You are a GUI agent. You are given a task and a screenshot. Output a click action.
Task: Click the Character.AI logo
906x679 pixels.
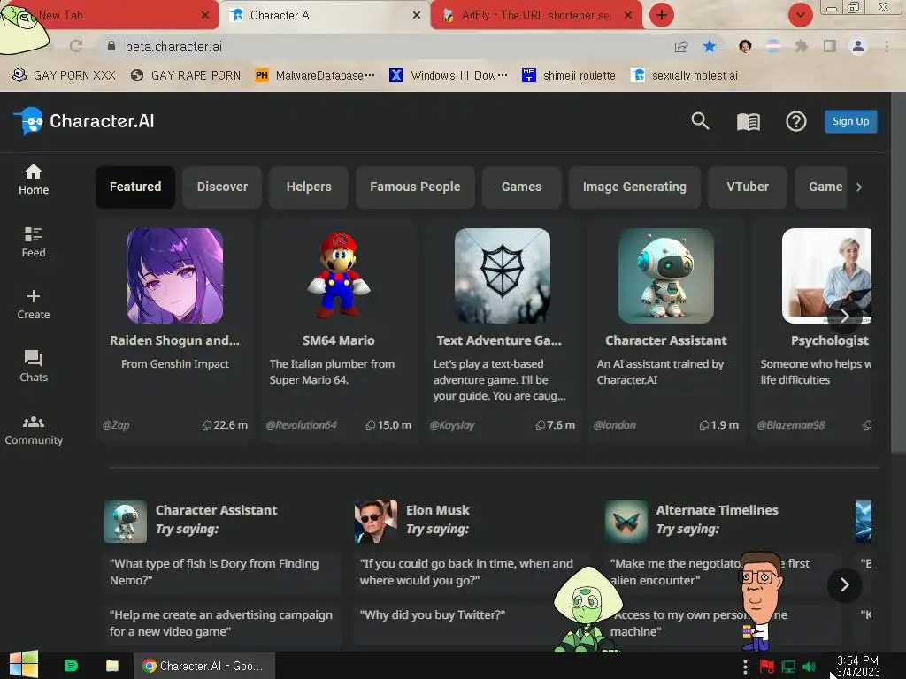(84, 121)
